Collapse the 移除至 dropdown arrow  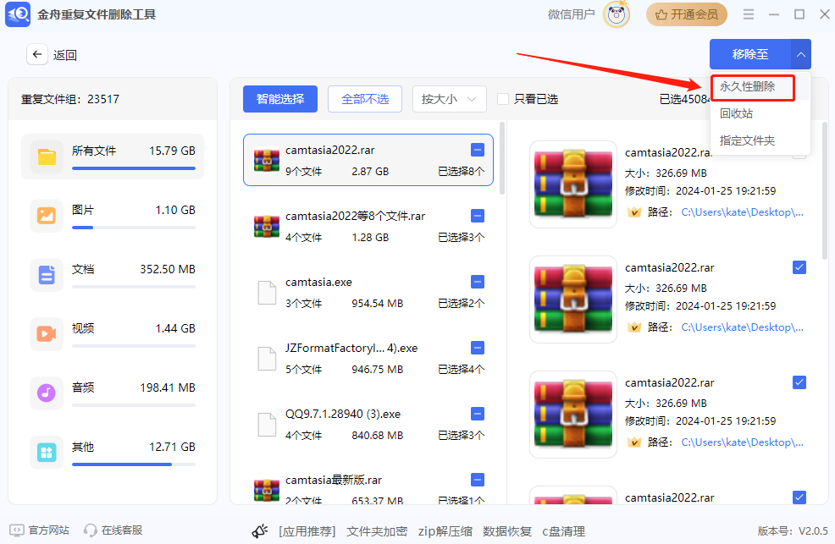coord(800,54)
